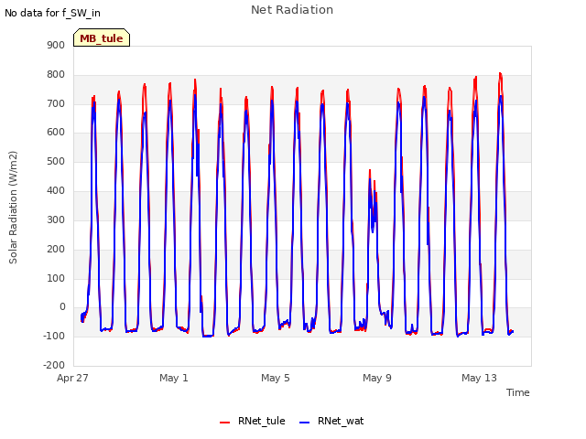Click the May 5 x-axis tick label
Image resolution: width=586 pixels, height=439 pixels.
(276, 378)
